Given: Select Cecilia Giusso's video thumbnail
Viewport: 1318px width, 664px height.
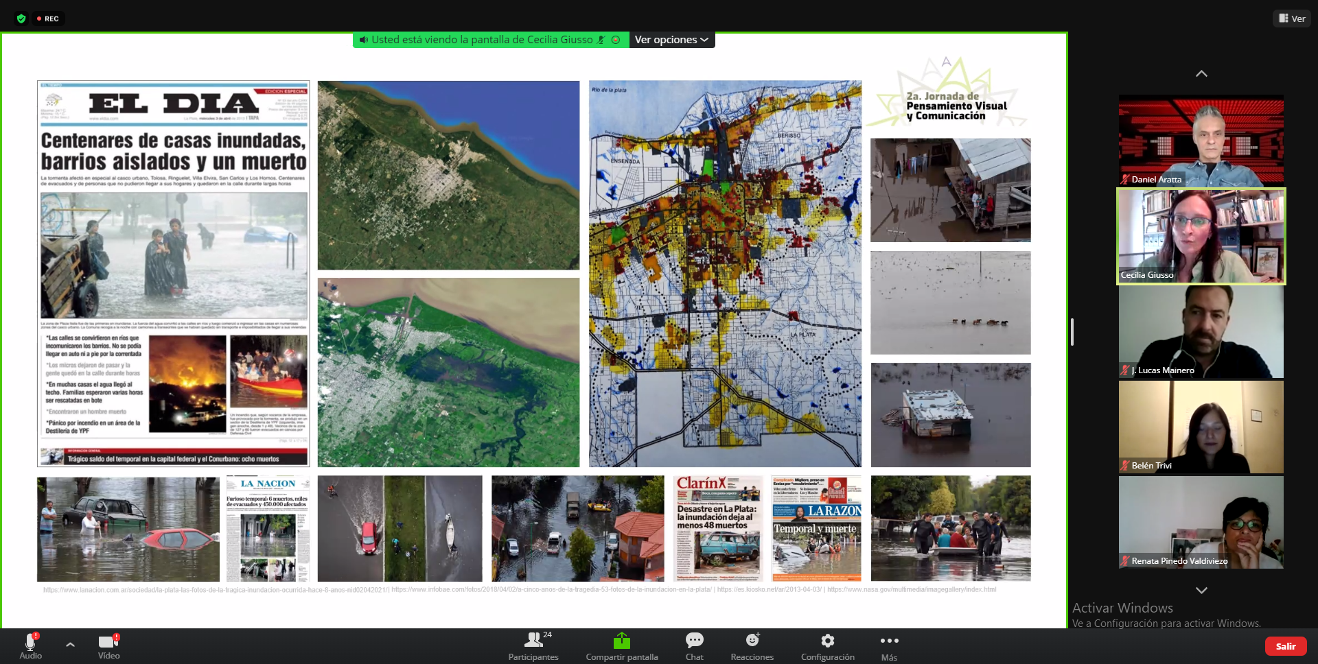Looking at the screenshot, I should 1201,236.
